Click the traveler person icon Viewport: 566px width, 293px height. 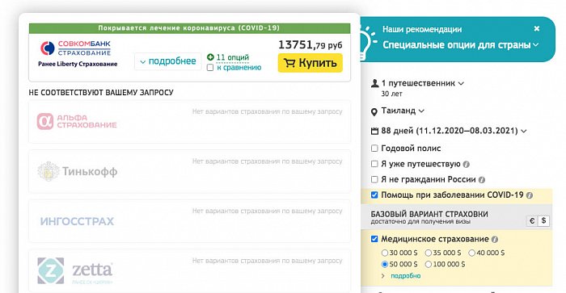tap(375, 84)
